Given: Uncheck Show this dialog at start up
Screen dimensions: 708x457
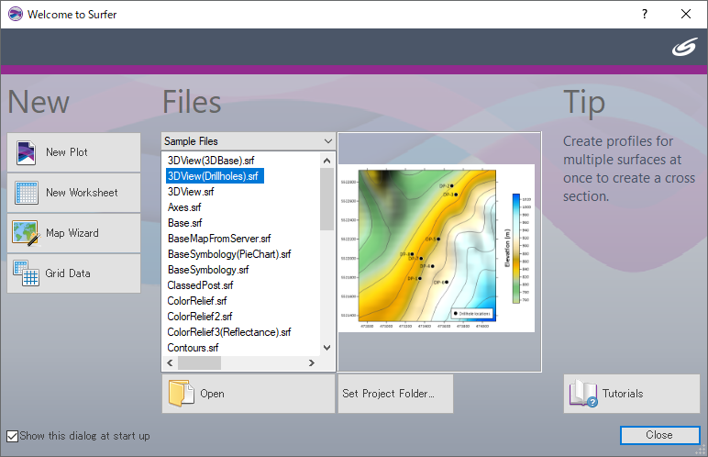Looking at the screenshot, I should point(13,436).
